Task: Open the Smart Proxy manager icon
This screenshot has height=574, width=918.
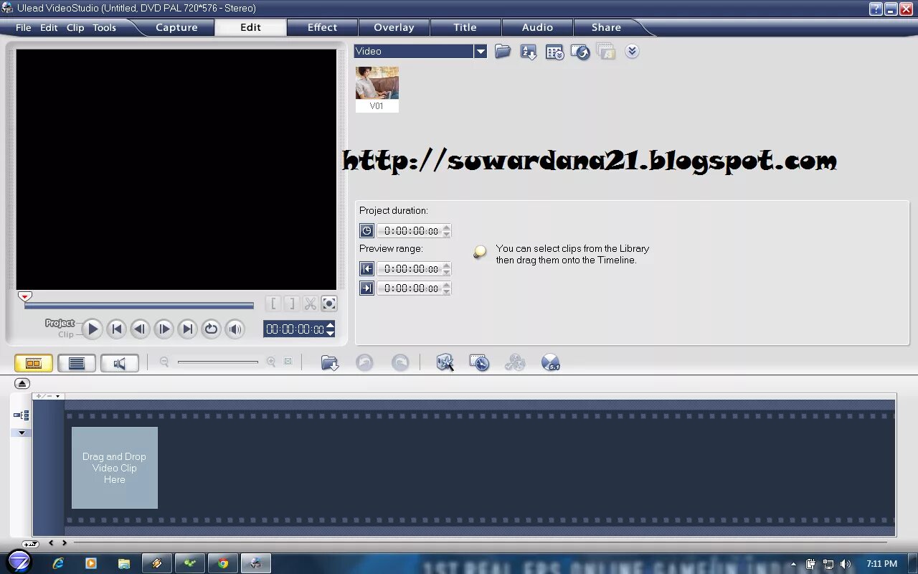Action: 445,363
